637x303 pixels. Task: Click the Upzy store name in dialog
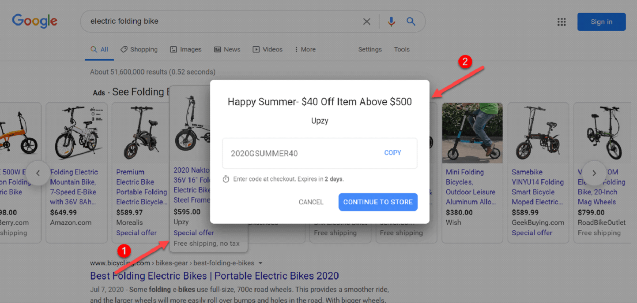tap(320, 121)
